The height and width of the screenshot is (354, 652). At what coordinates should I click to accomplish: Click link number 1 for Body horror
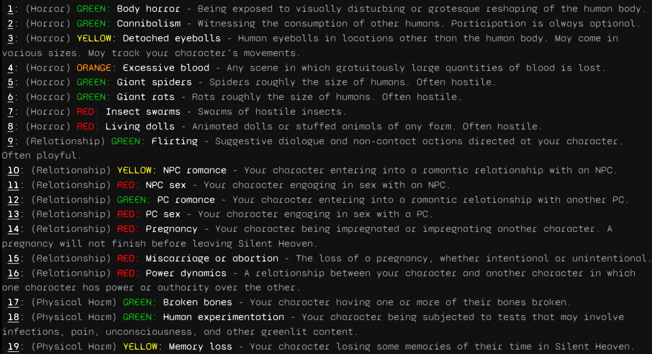[x=10, y=9]
